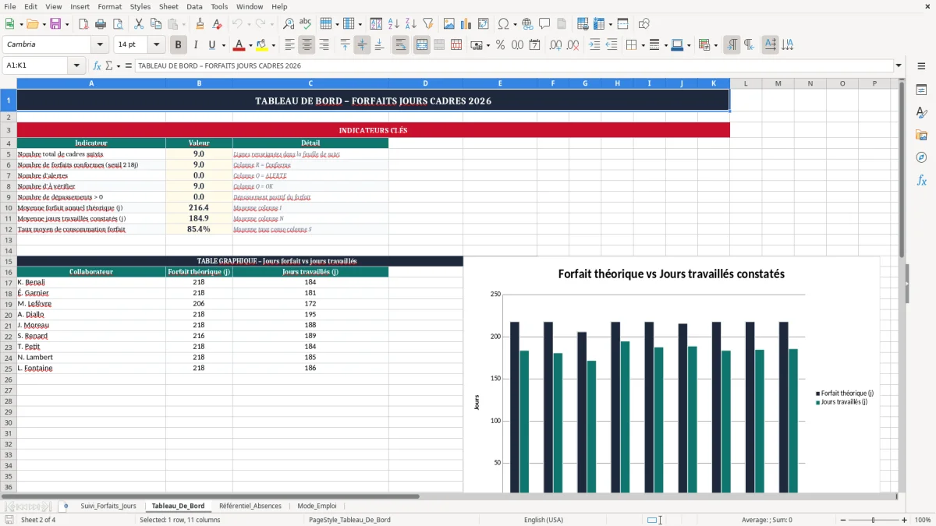The height and width of the screenshot is (526, 936).
Task: Apply the yellow Background Color swatch
Action: point(262,45)
